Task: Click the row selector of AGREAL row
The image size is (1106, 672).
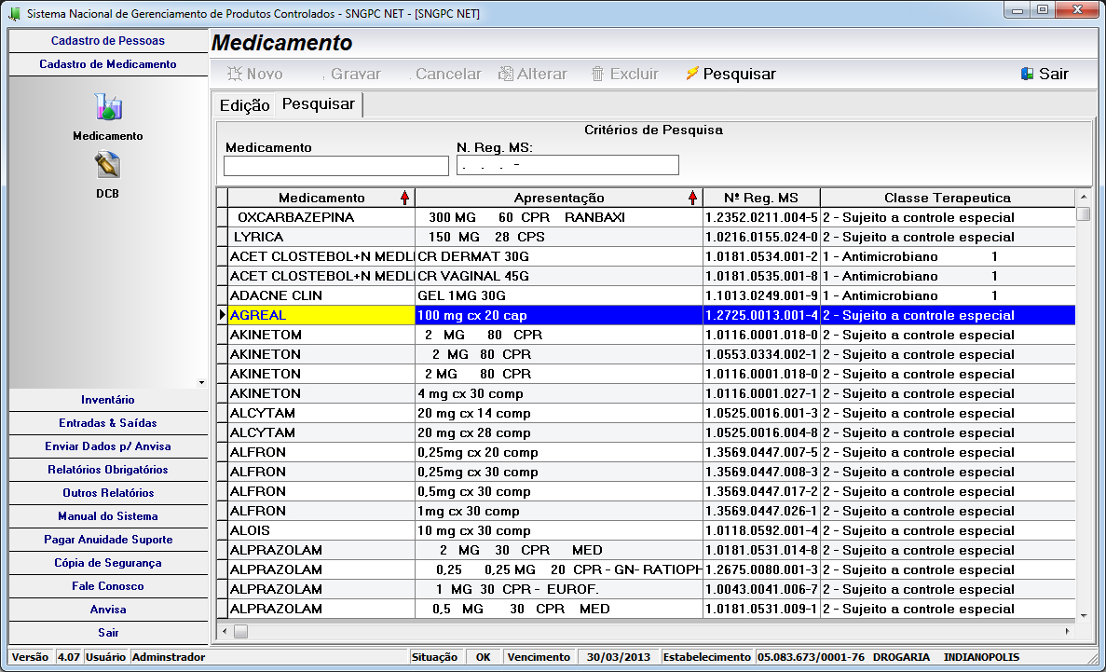Action: click(x=222, y=316)
